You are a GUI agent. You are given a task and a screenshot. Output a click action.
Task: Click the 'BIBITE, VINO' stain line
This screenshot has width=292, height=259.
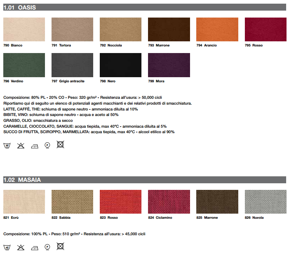coord(61,115)
